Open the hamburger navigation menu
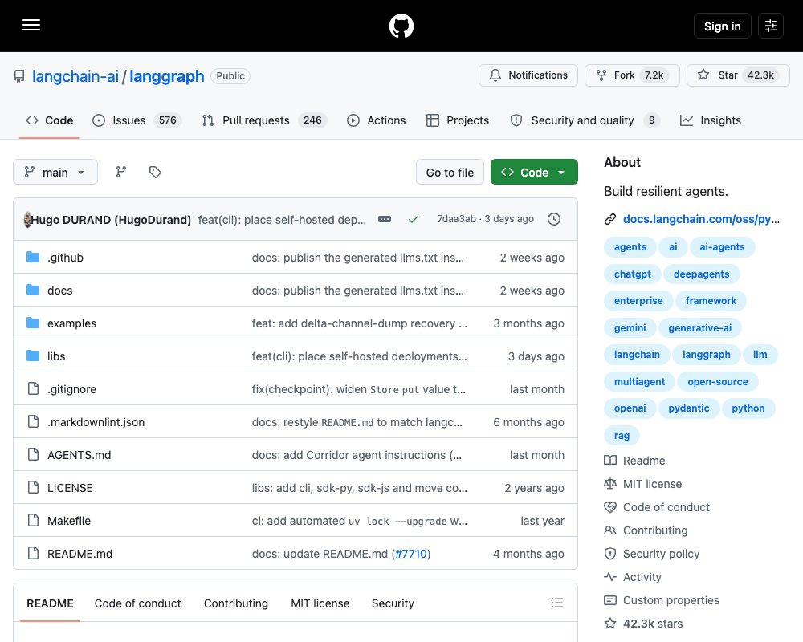The image size is (803, 642). [31, 25]
